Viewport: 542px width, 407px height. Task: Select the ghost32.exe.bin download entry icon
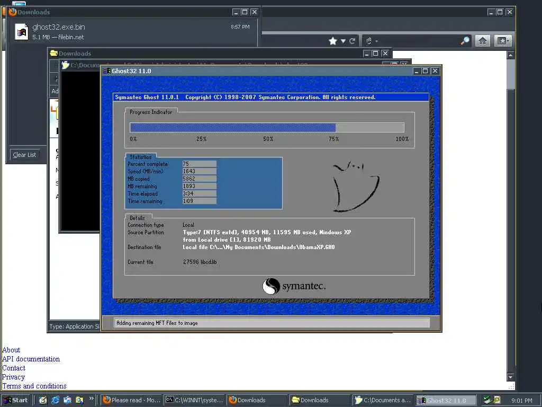click(22, 32)
